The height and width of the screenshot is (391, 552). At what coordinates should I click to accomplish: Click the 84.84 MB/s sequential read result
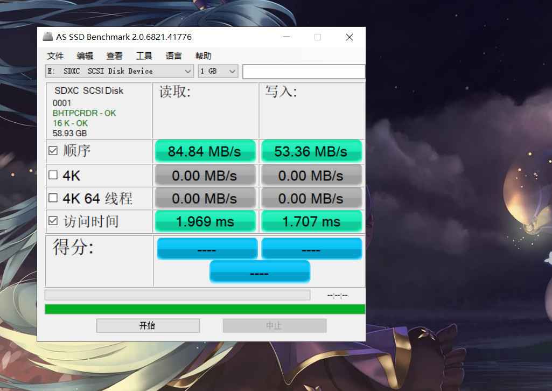click(x=205, y=151)
